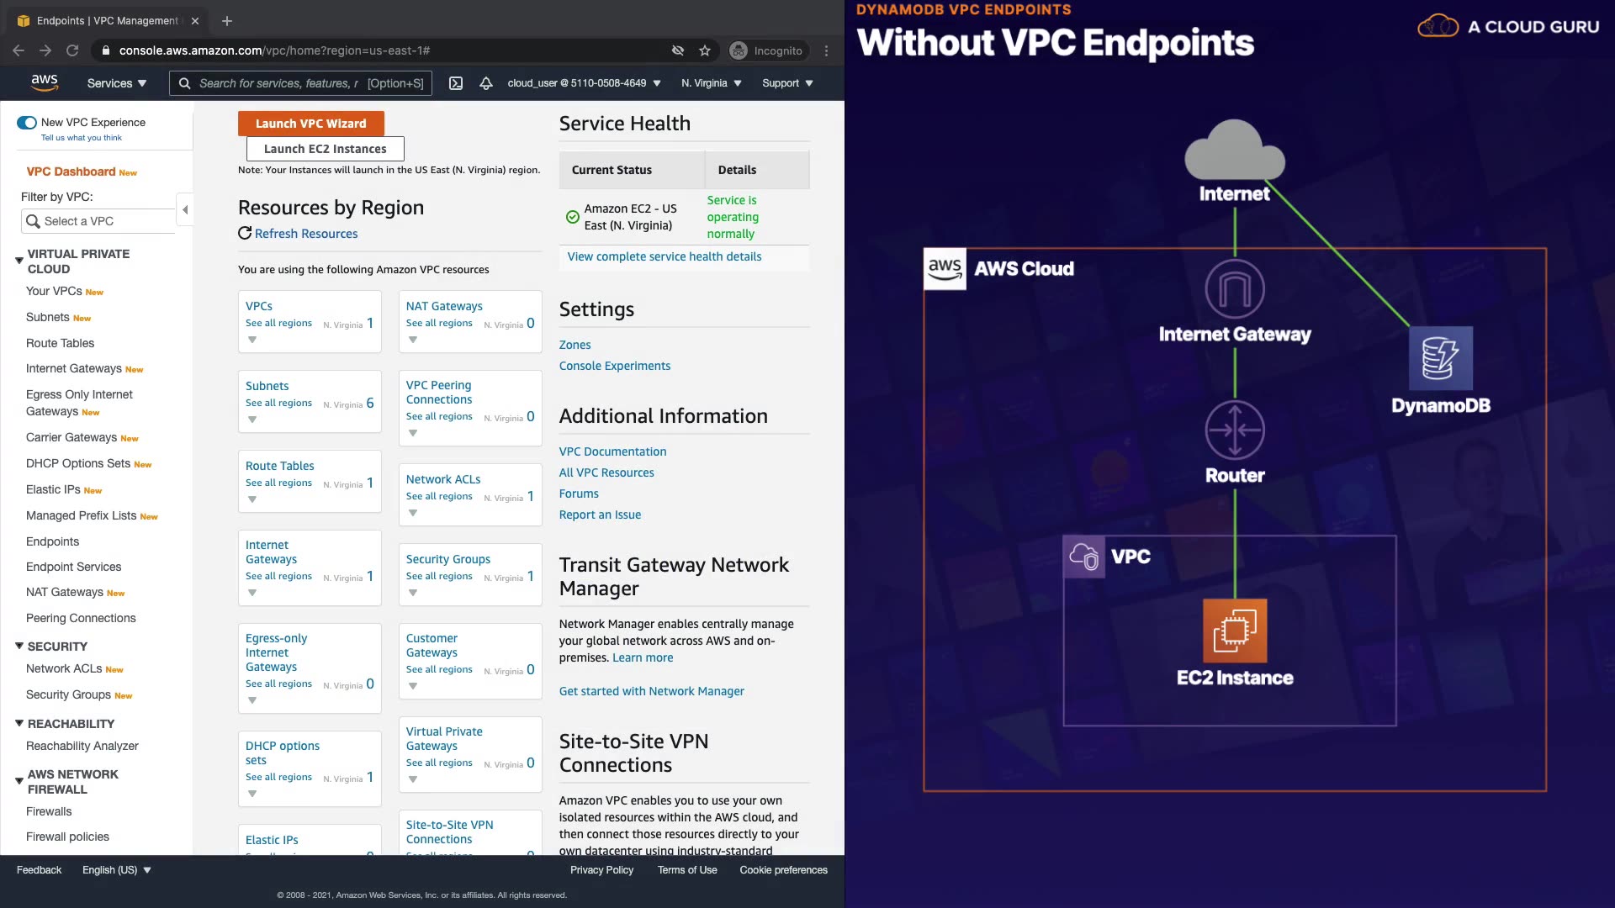Toggle New VPC Experience switch
Viewport: 1615px width, 908px height.
pos(27,123)
